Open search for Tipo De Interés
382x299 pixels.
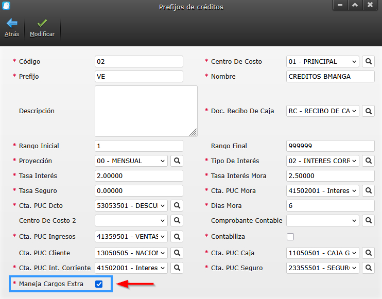click(368, 161)
